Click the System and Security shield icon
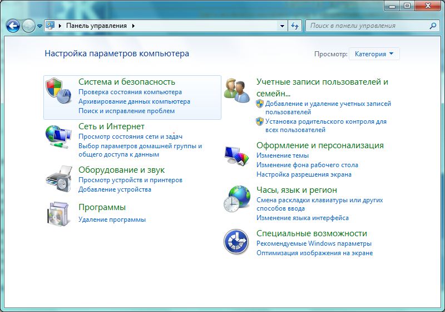Image resolution: width=445 pixels, height=312 pixels. (58, 91)
